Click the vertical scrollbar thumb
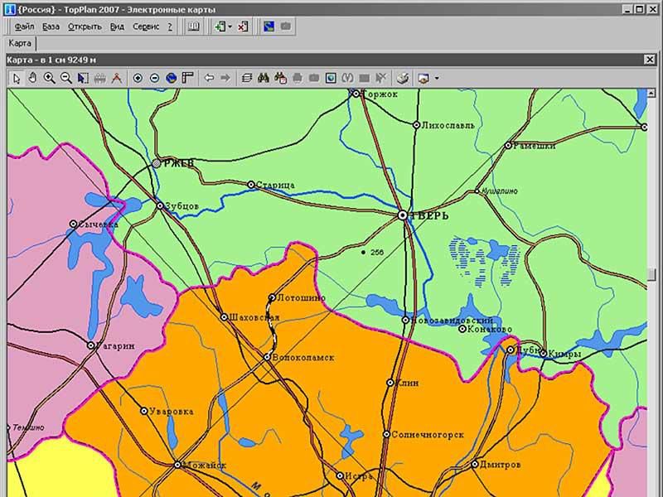 652,274
